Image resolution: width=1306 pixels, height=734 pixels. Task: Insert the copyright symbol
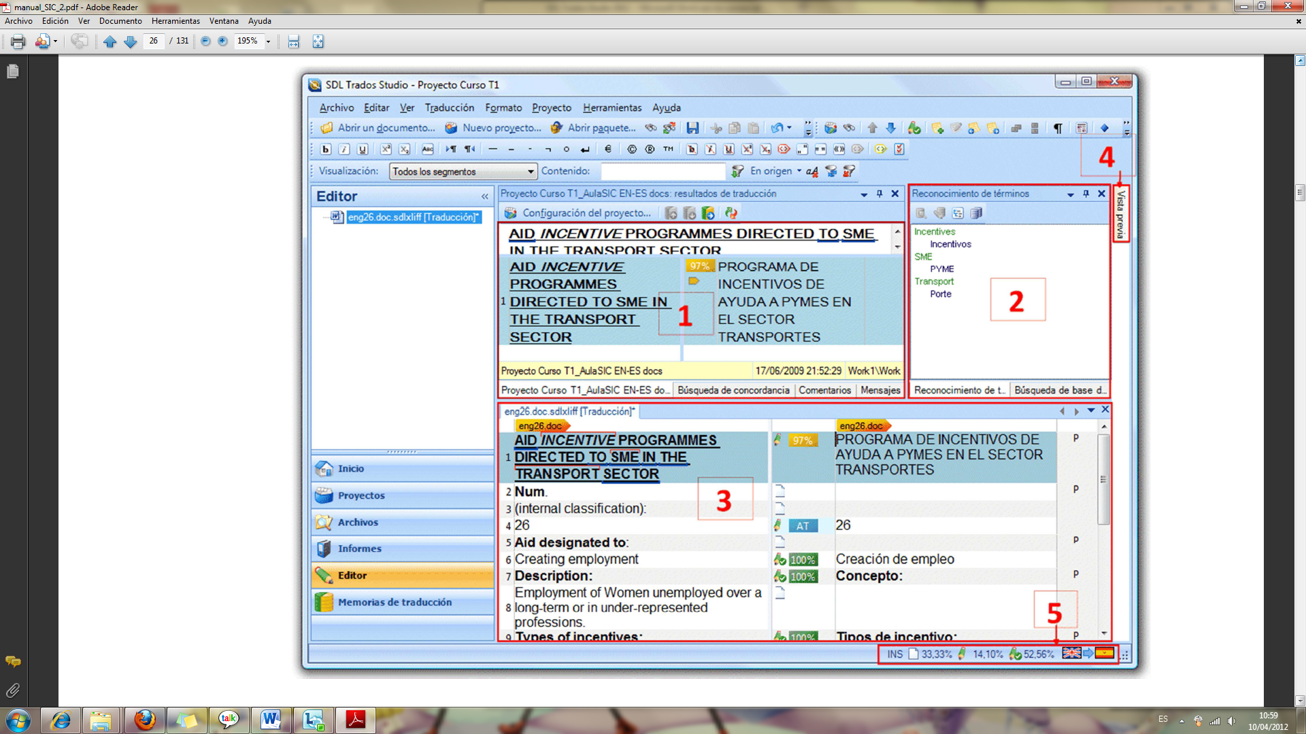coord(632,150)
